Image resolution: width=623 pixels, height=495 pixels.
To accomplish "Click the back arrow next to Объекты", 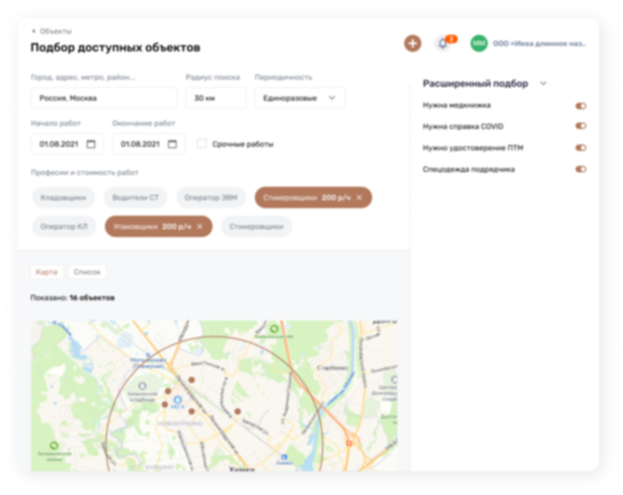I will coord(34,31).
